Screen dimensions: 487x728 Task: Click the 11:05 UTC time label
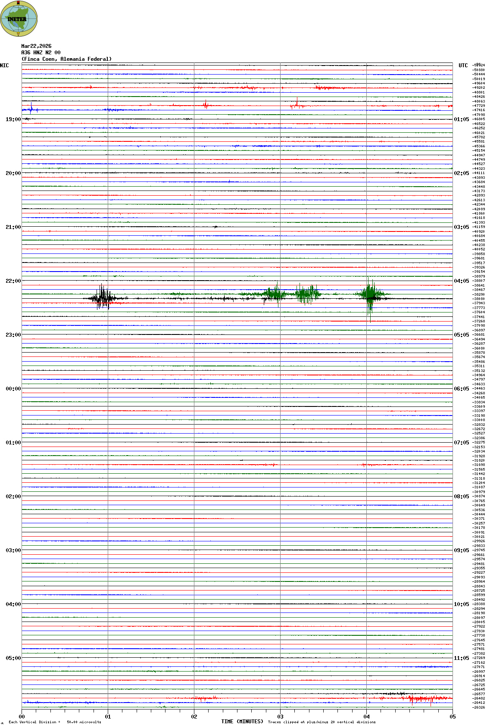(461, 658)
